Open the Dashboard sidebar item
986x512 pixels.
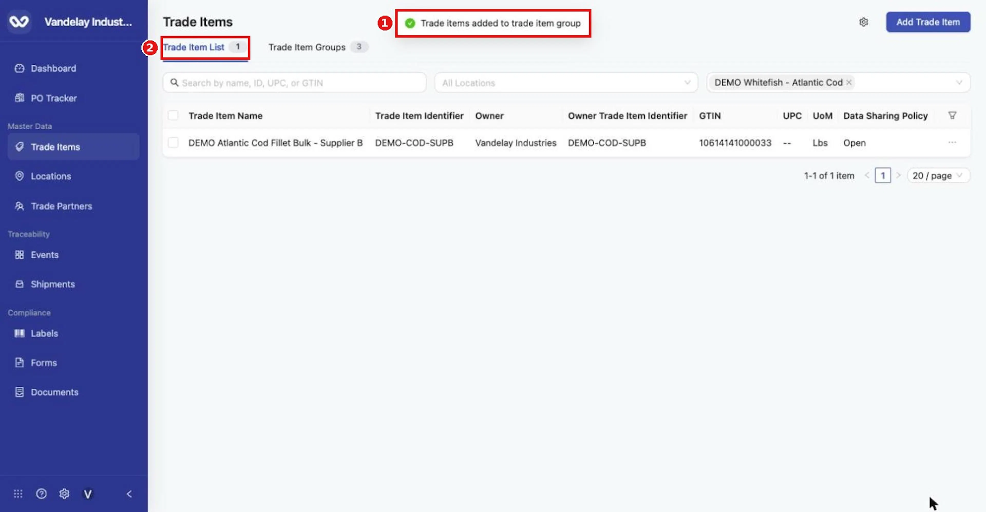click(x=53, y=68)
